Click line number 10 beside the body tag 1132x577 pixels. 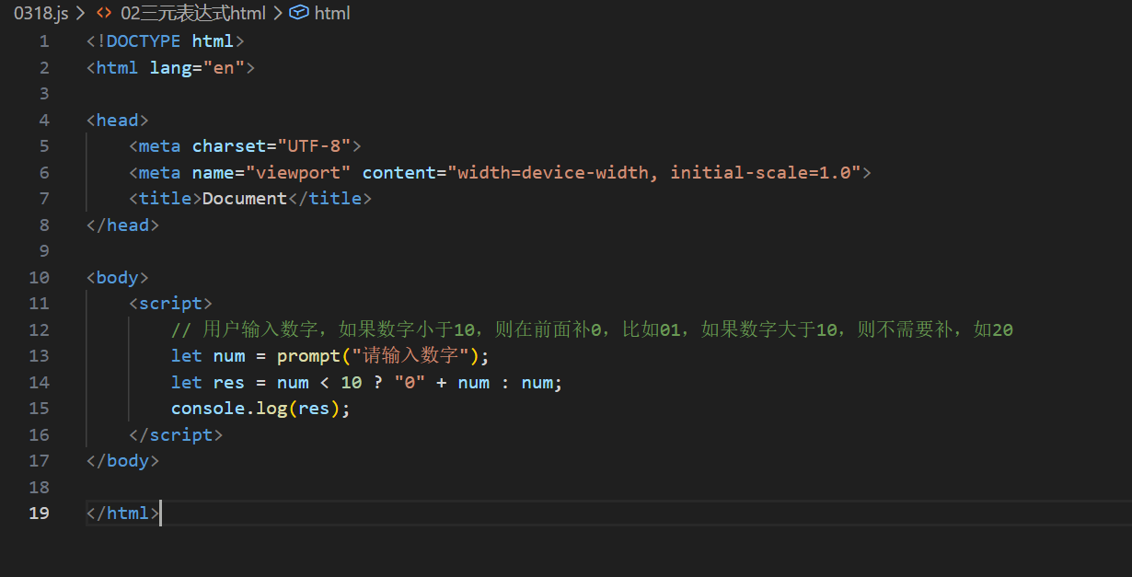39,277
